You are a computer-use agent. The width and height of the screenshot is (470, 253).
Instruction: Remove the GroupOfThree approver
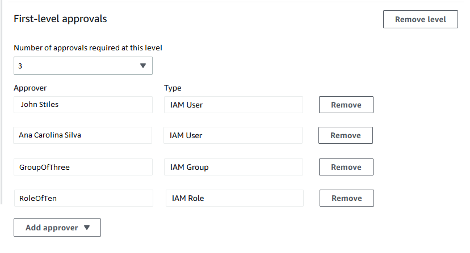tap(346, 167)
